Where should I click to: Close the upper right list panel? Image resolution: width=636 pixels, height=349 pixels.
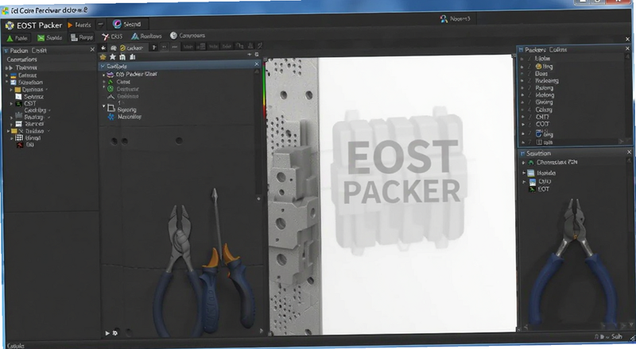627,48
